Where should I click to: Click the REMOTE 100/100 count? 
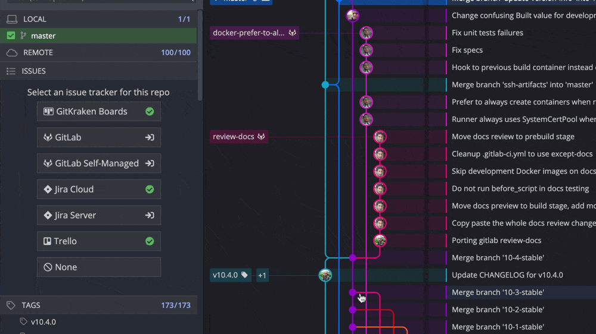(x=176, y=52)
